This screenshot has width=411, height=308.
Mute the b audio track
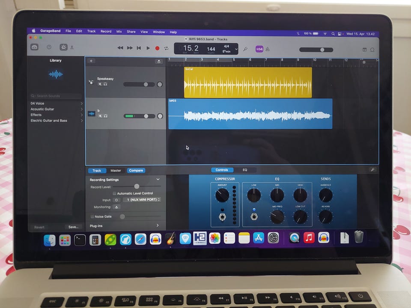(100, 116)
